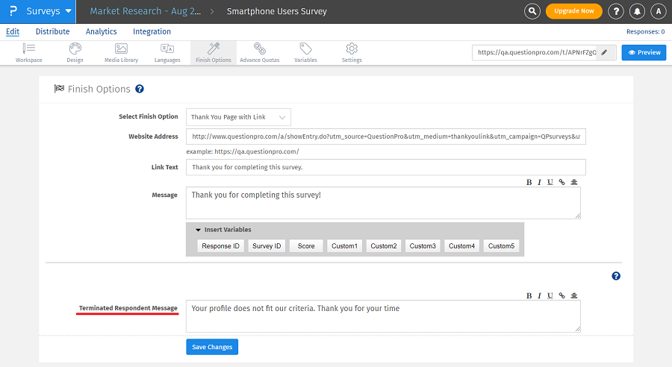Switch to the Analytics tab
The width and height of the screenshot is (672, 367).
(x=101, y=31)
